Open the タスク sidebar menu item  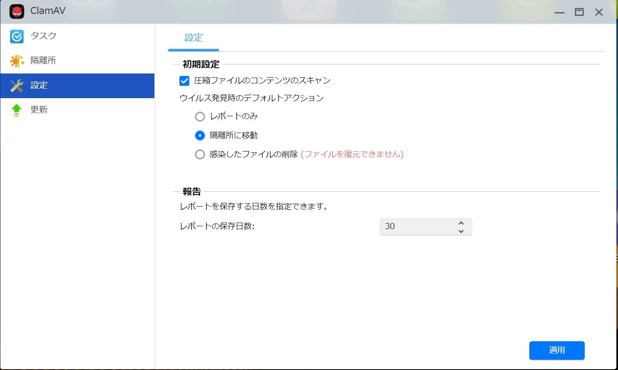[43, 36]
